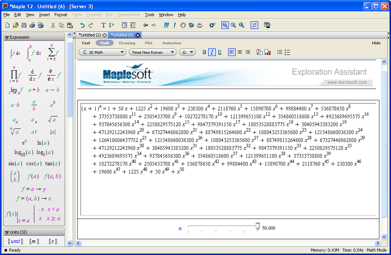
Task: Click the Save document icon
Action: click(x=24, y=25)
